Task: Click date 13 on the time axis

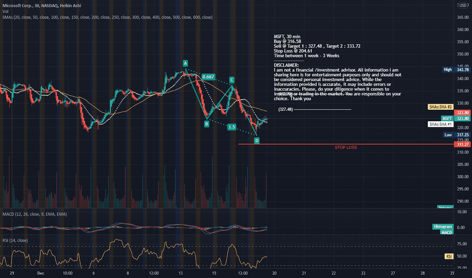Action: coord(181,273)
